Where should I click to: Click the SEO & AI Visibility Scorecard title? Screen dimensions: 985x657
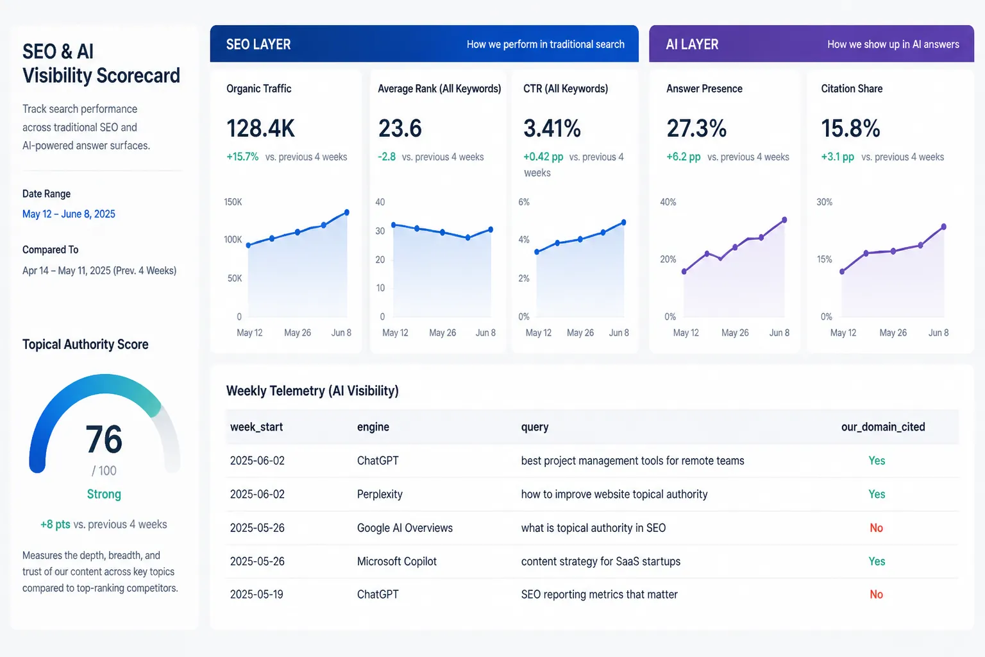[x=101, y=64]
